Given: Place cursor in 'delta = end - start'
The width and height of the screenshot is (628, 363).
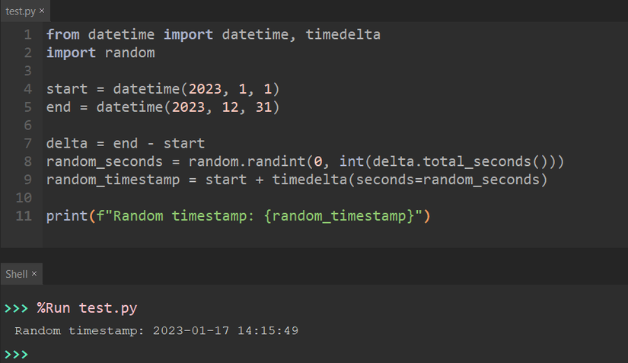Looking at the screenshot, I should [x=125, y=143].
